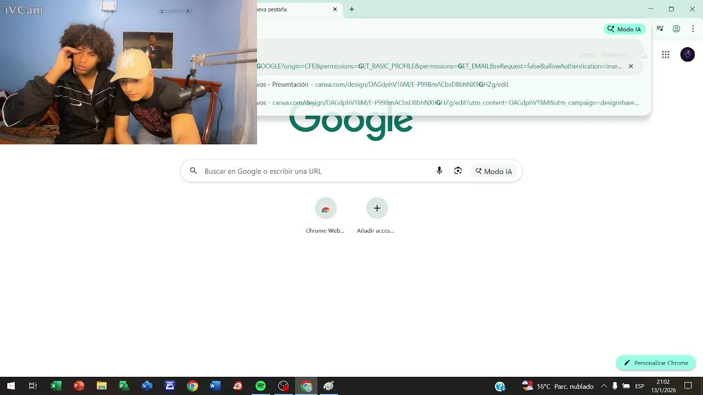Screen dimensions: 703x395
Task: Click Personalizar Chrome button
Action: tap(656, 363)
